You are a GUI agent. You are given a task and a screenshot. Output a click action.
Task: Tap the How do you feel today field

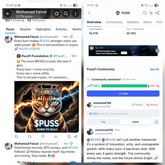click(123, 114)
